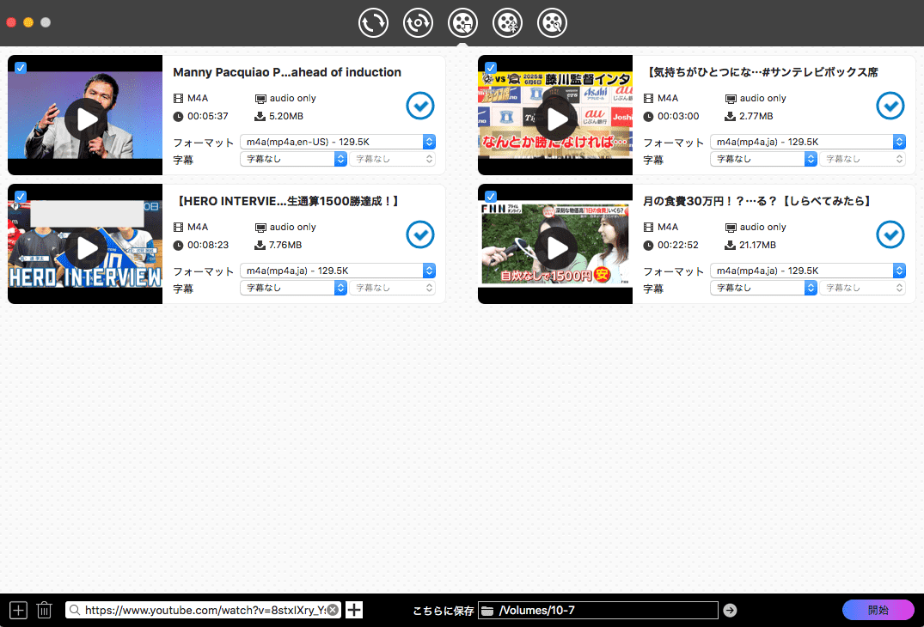This screenshot has width=924, height=627.
Task: Open the DVD ripper tab with disc arrows
Action: click(418, 23)
